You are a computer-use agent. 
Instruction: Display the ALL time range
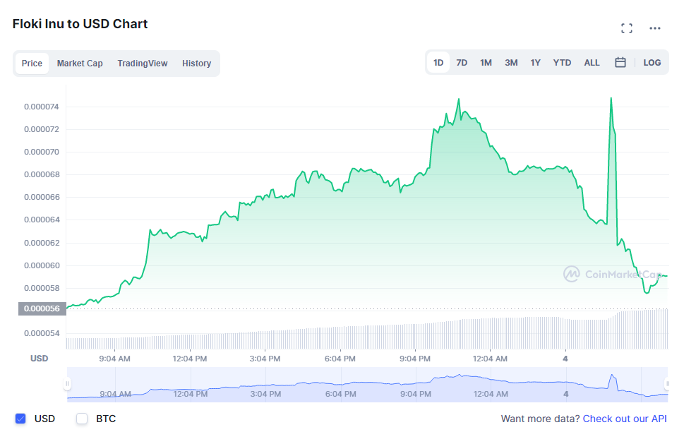click(x=592, y=63)
